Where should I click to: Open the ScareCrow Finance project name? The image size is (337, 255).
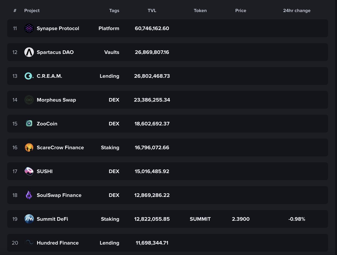60,147
